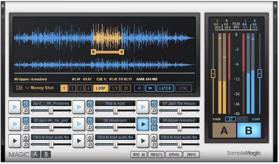279x164 pixels.
Task: Toggle power for 07 Jack The House
Action: 154,103
